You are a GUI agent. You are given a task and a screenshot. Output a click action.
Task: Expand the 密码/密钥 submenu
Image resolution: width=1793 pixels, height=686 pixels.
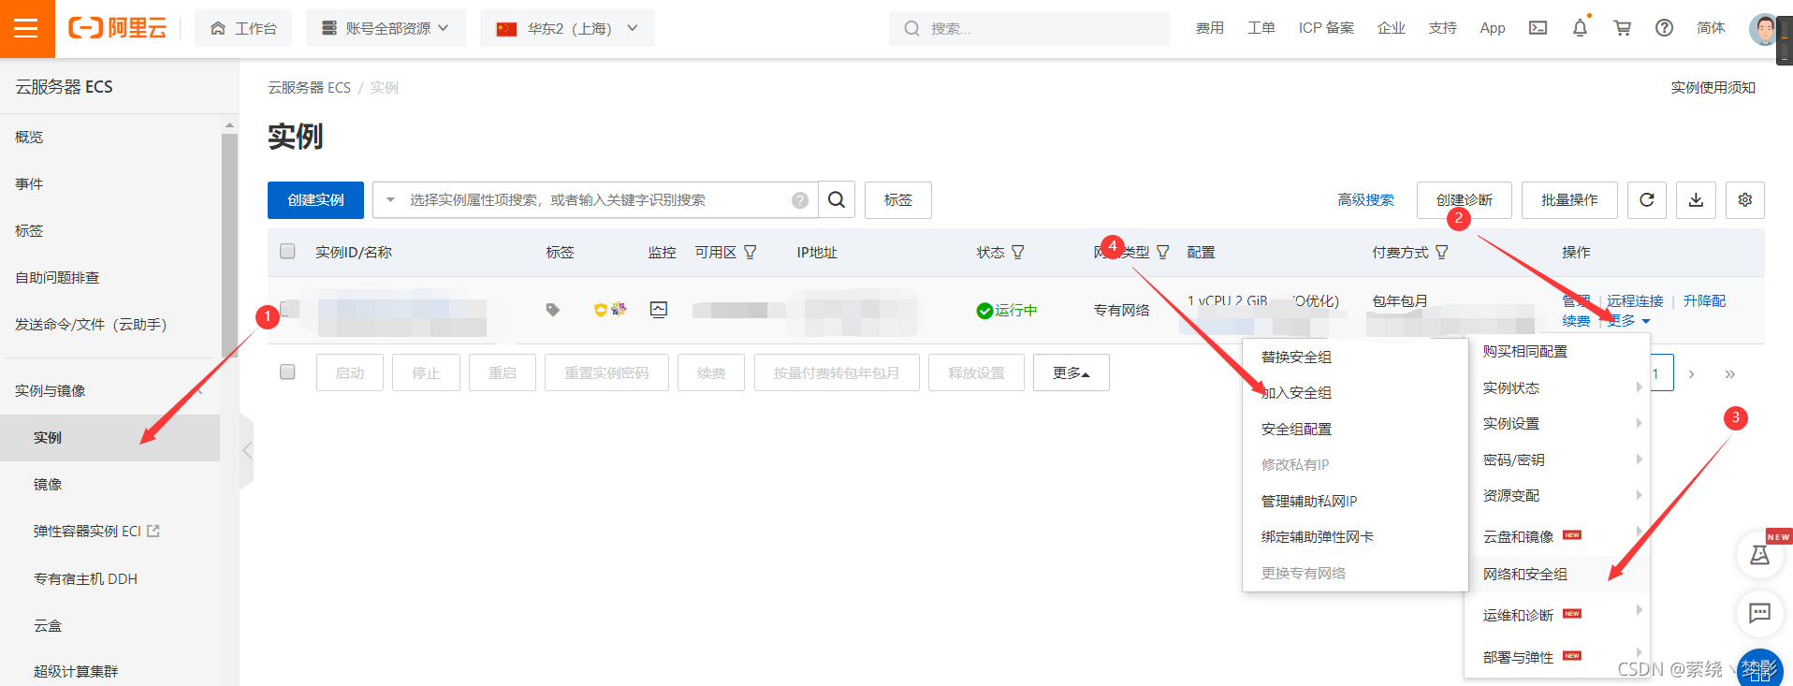pos(1557,460)
